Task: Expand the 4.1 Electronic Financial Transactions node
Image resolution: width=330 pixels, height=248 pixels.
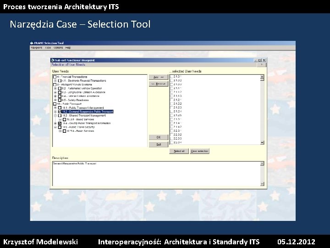Action: click(x=55, y=81)
